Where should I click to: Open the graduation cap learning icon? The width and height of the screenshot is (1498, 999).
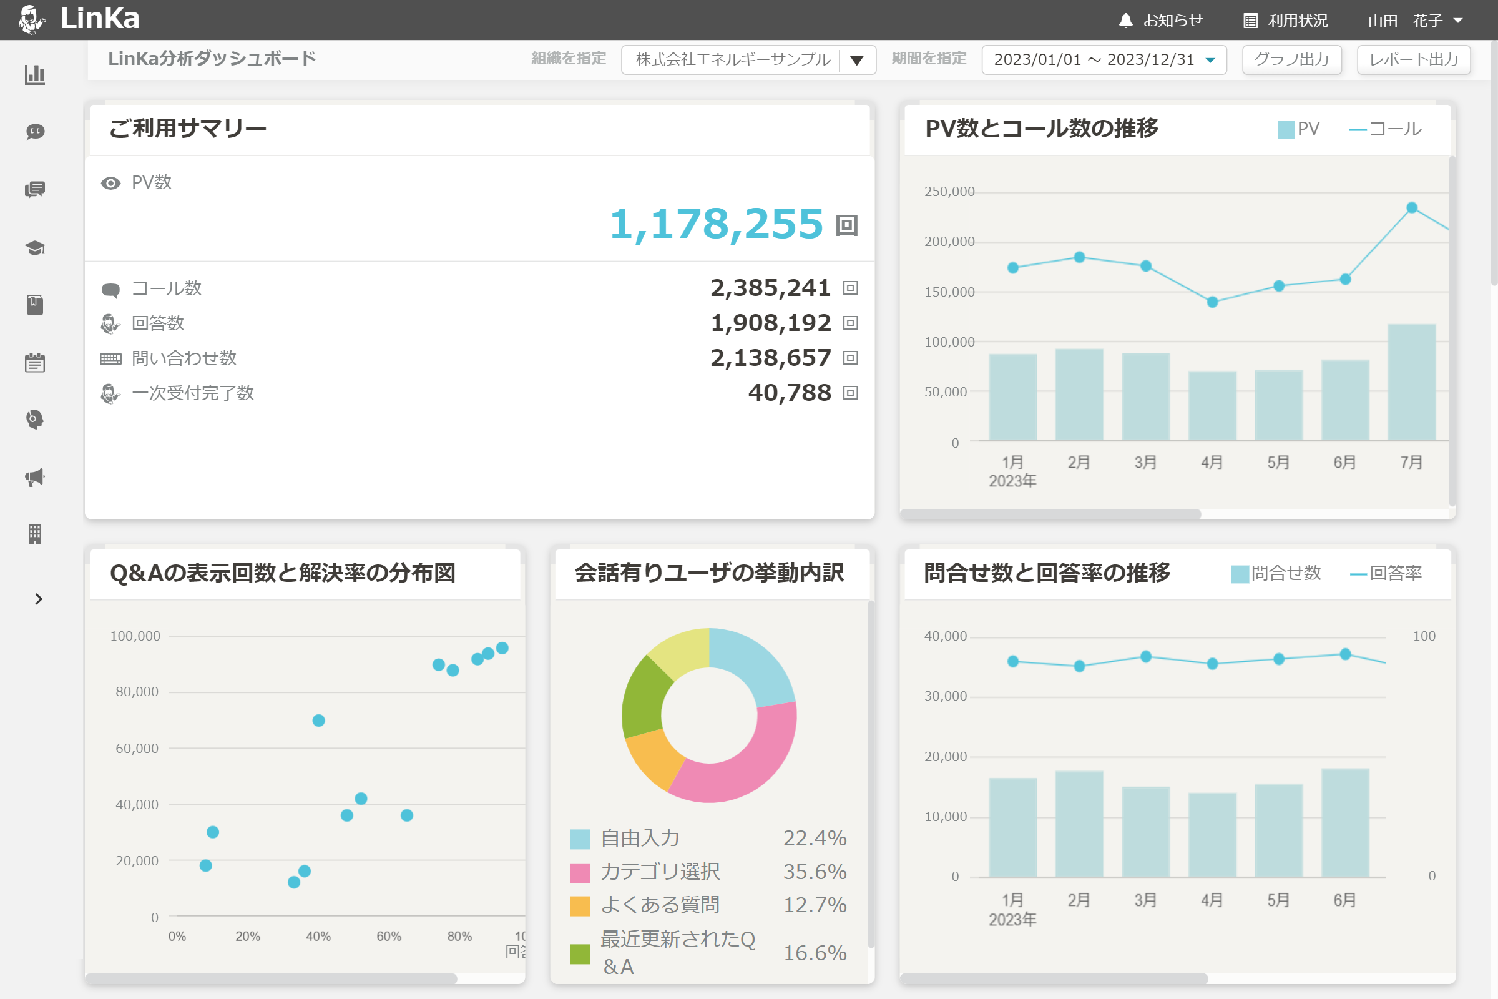(x=35, y=248)
